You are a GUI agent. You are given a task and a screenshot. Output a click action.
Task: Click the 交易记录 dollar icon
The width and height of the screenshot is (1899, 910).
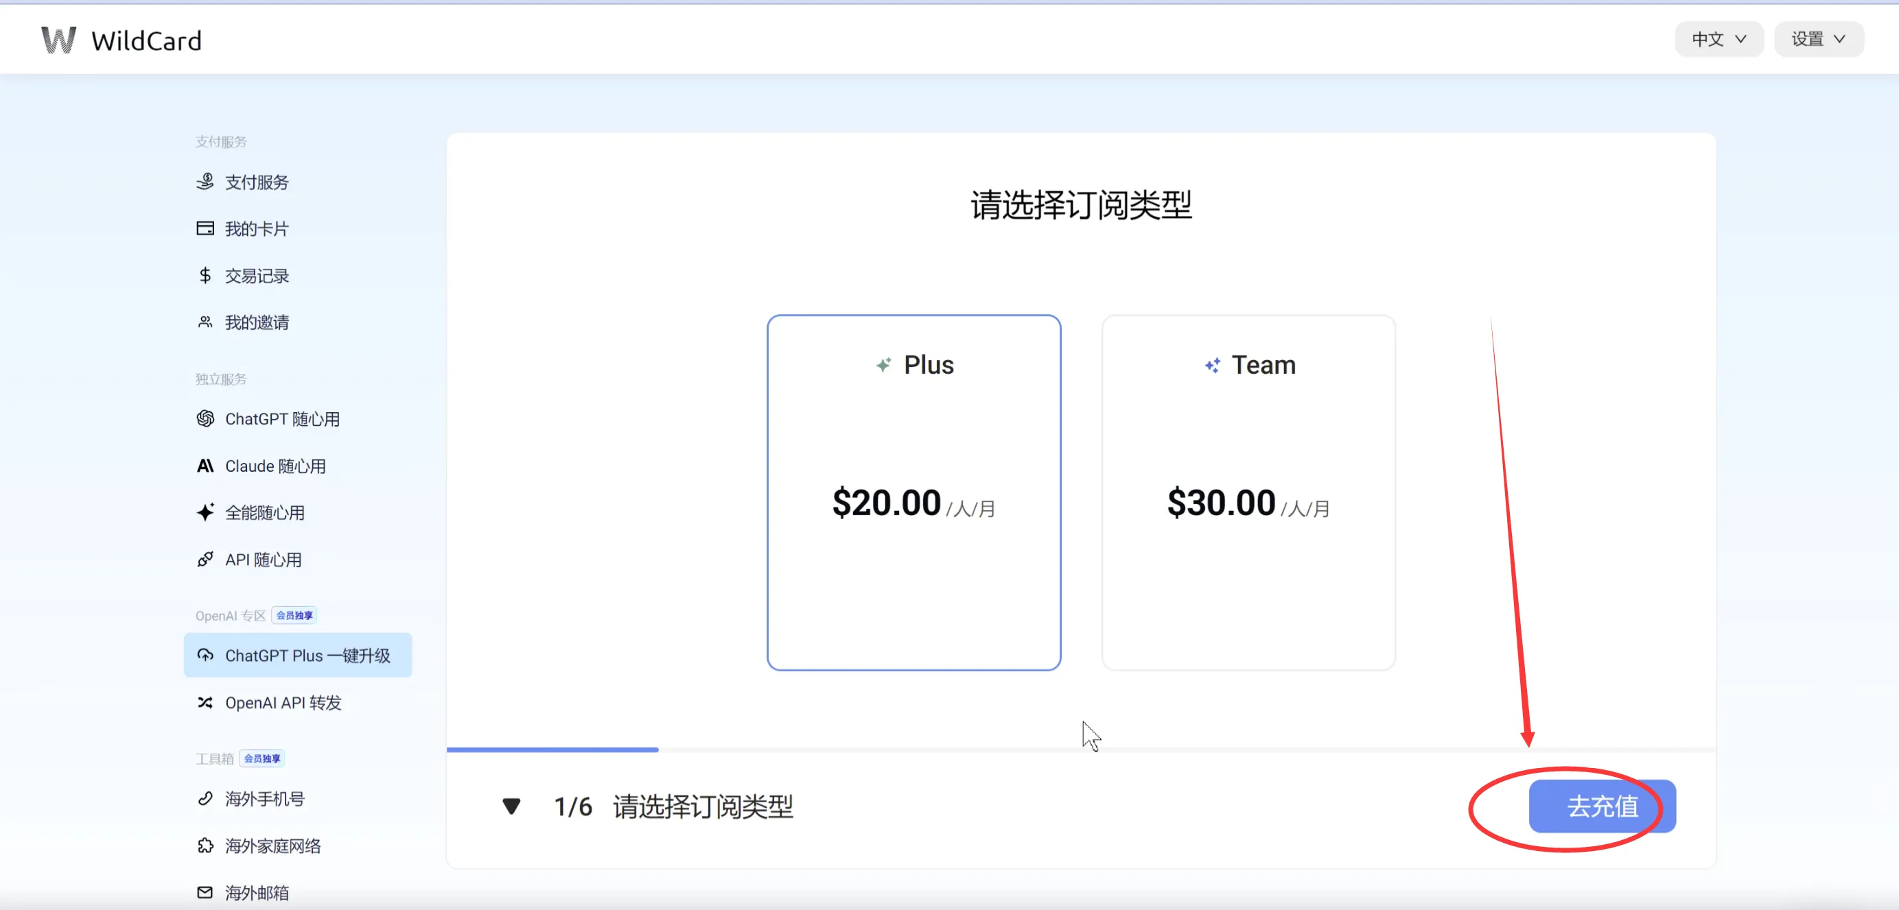point(205,276)
